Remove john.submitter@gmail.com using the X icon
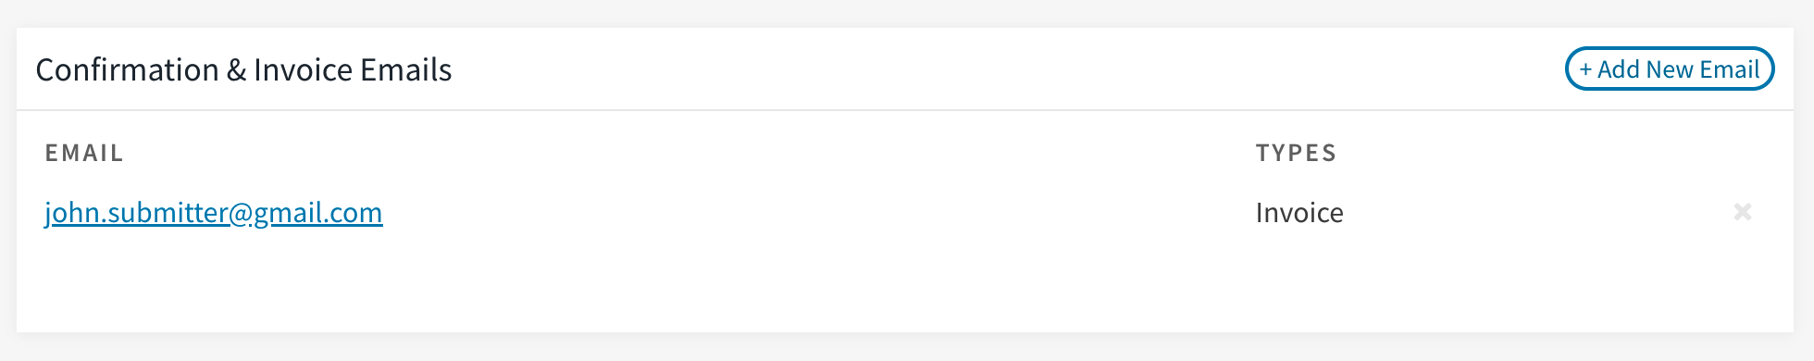This screenshot has height=361, width=1814. point(1743,212)
